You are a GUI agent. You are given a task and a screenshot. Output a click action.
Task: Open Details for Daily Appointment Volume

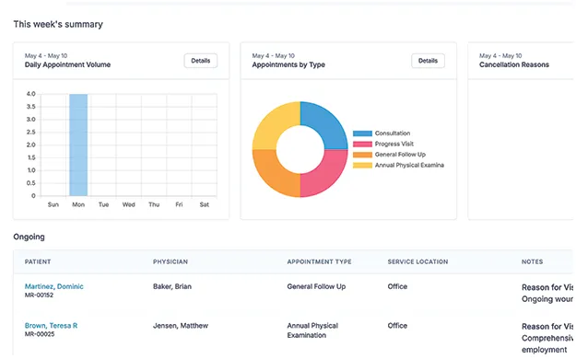(201, 61)
